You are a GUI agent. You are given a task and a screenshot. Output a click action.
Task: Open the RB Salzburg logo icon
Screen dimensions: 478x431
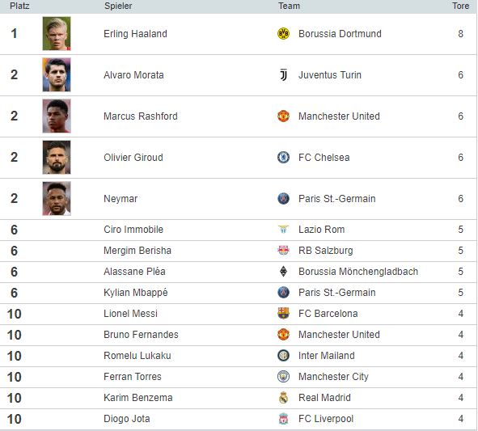click(x=283, y=250)
